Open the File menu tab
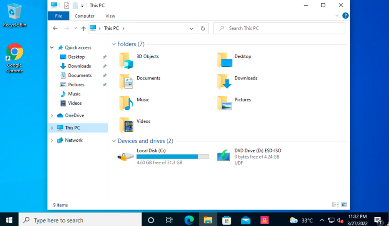 click(x=59, y=16)
